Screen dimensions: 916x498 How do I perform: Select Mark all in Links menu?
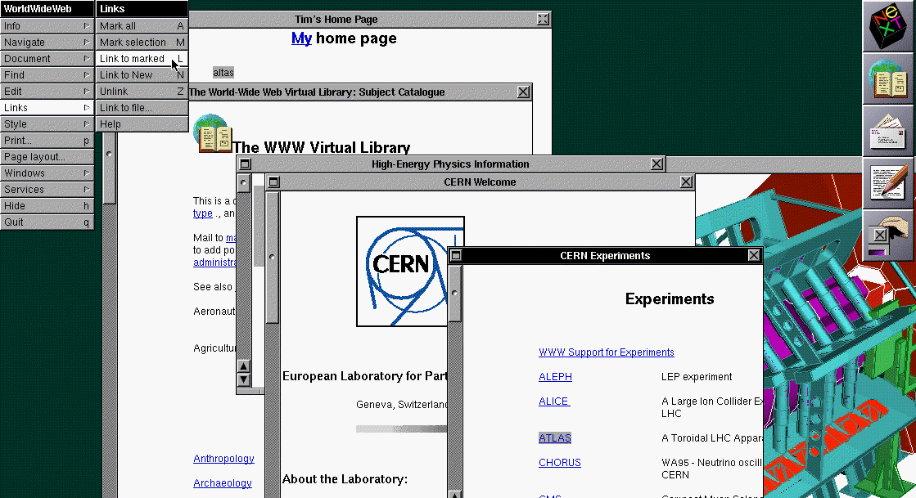point(142,25)
